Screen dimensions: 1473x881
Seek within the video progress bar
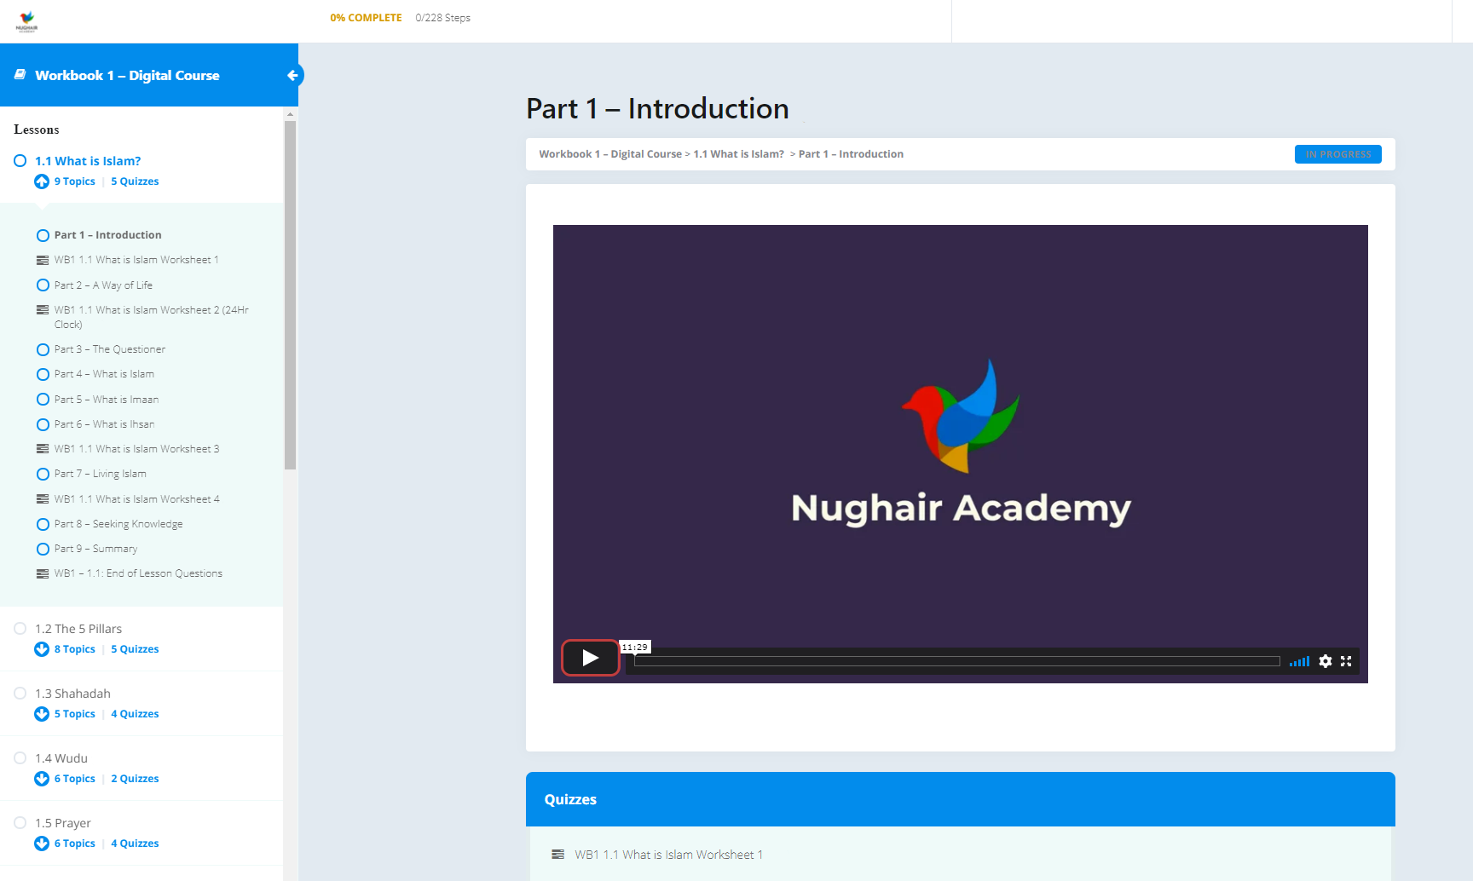[956, 661]
